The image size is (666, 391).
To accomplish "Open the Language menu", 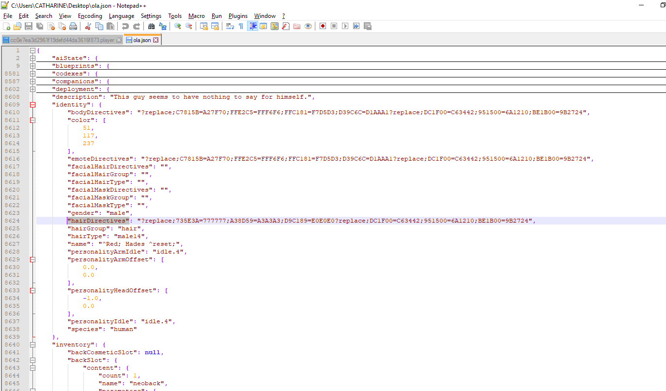I will [122, 16].
